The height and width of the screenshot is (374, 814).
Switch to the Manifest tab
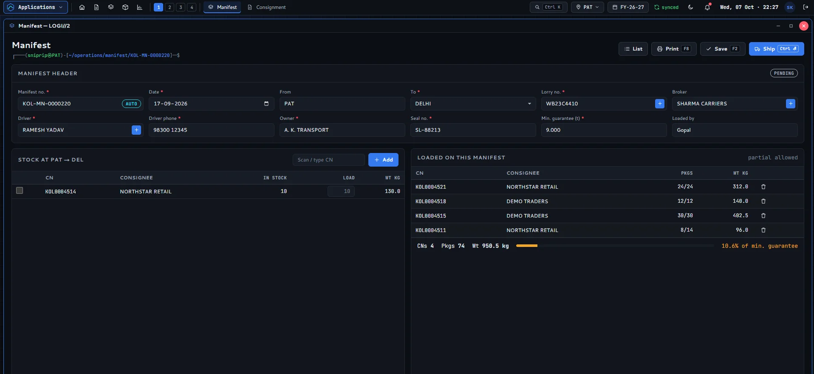222,7
